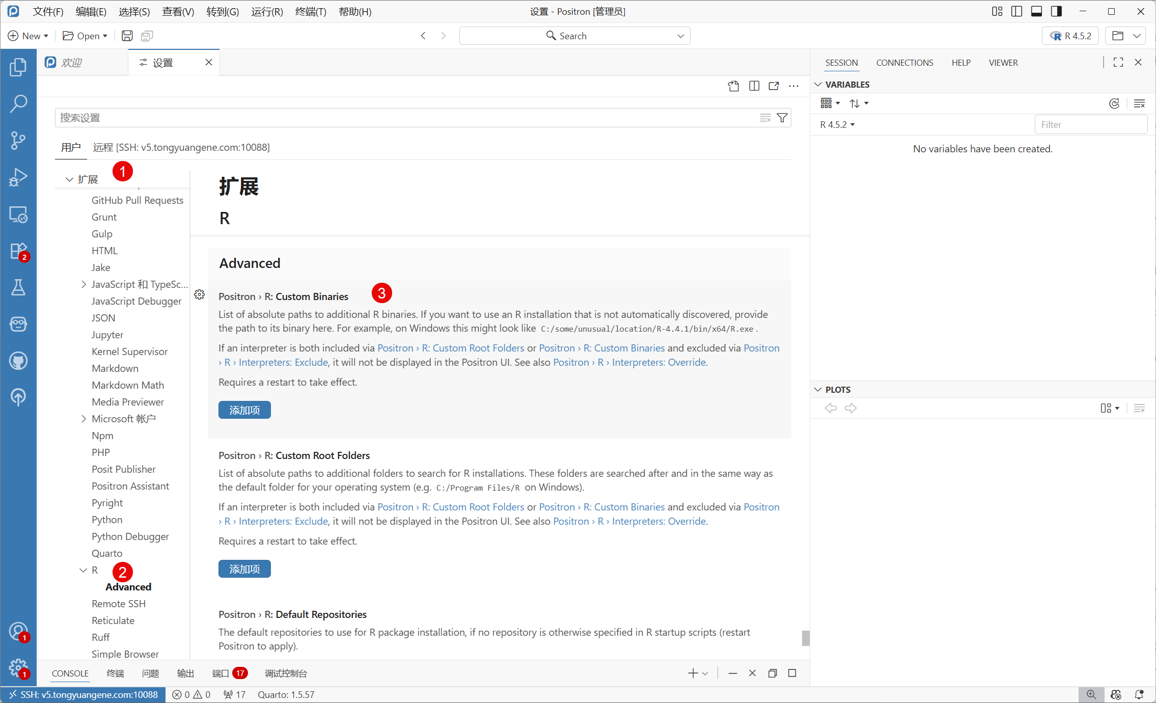Image resolution: width=1156 pixels, height=703 pixels.
Task: Select Advanced under R in settings tree
Action: (128, 587)
